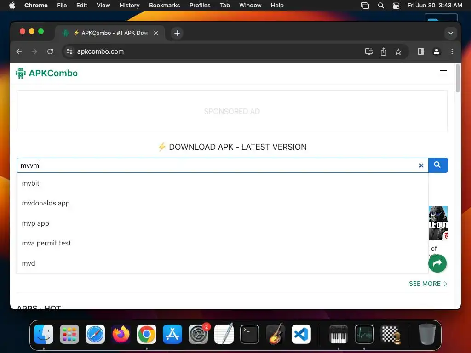Viewport: 471px width, 353px height.
Task: Open the Apple menu
Action: pyautogui.click(x=12, y=6)
